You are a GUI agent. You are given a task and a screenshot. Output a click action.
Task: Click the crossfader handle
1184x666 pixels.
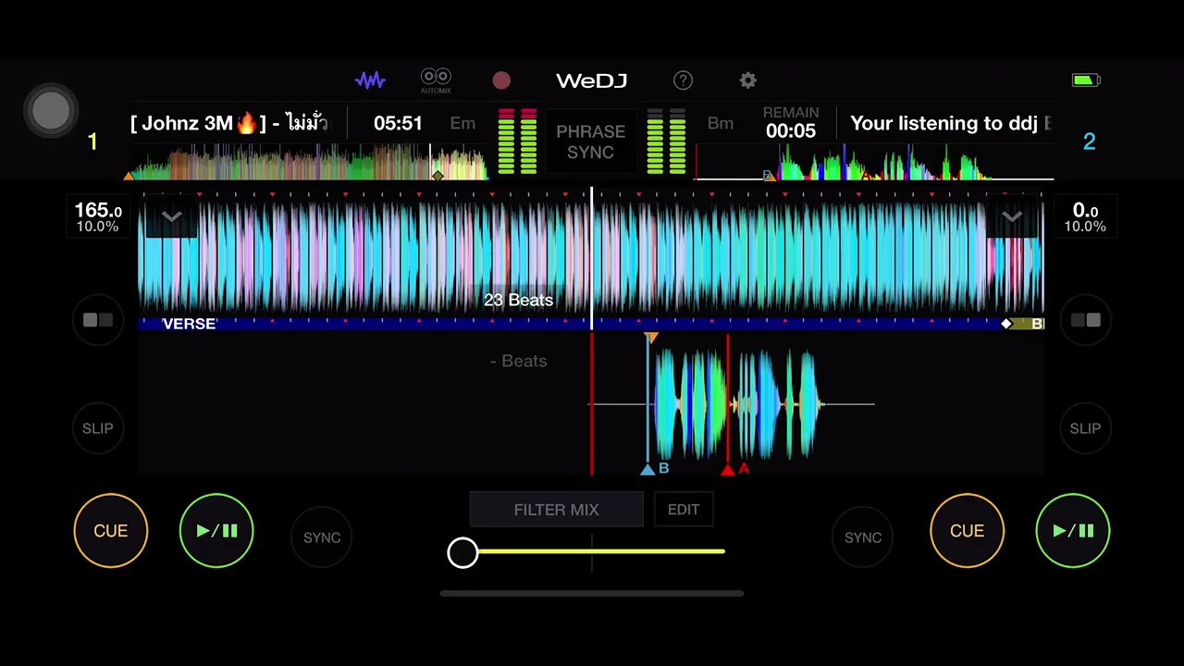[x=462, y=552]
